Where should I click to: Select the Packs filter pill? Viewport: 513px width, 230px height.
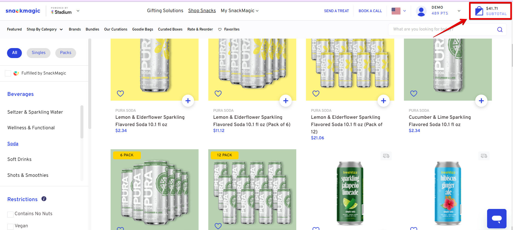pos(66,53)
